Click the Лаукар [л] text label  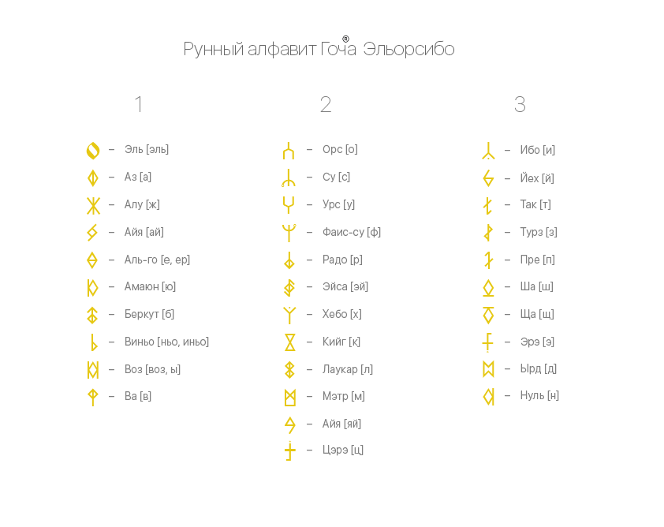347,369
